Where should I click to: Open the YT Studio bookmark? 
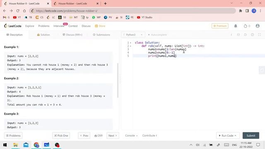pyautogui.click(x=145, y=17)
